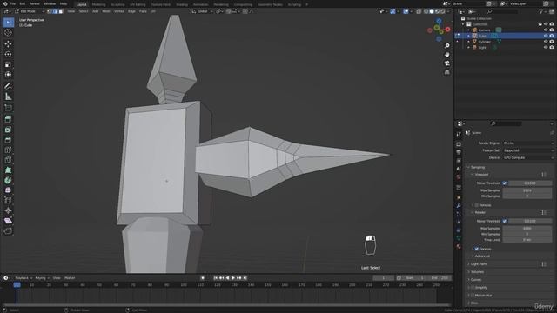The height and width of the screenshot is (313, 557).
Task: Jump to the timeline start frame
Action: tap(216, 278)
